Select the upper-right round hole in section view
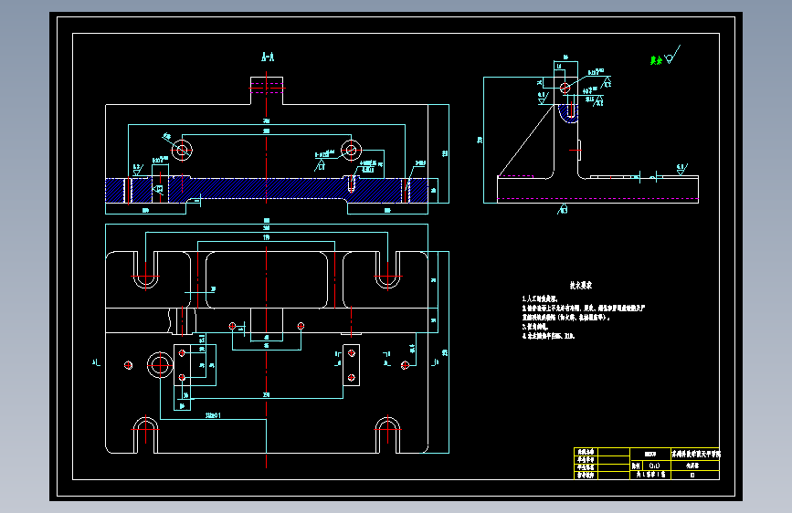Screen dimensions: 792x513 click(x=351, y=150)
